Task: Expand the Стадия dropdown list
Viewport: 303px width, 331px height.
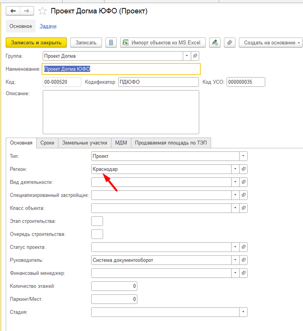Action: click(x=243, y=312)
